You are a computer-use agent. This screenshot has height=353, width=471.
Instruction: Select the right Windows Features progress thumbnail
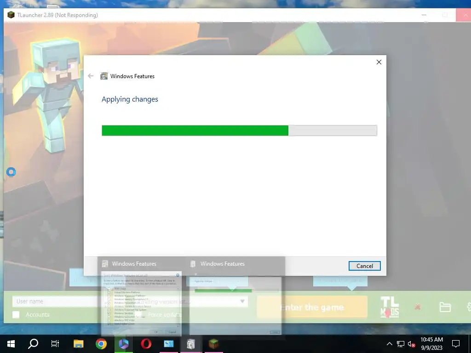[x=235, y=303]
